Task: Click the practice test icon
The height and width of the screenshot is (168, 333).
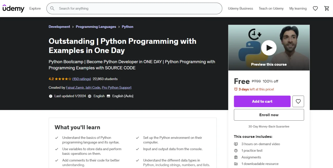Action: point(236,151)
